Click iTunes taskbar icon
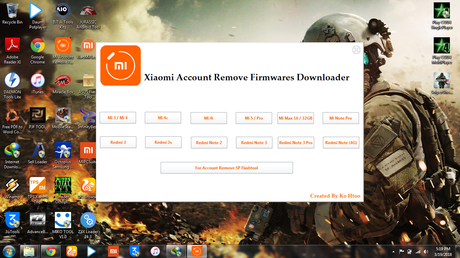 [155, 251]
